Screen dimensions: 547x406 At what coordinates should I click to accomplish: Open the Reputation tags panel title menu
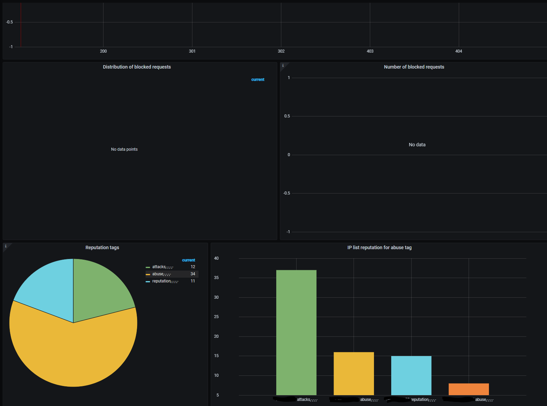(x=102, y=247)
